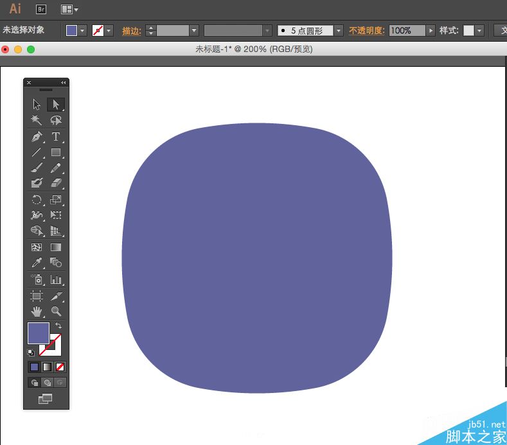Screen dimensions: 507x445
Task: Click the stroke swatch in control bar
Action: pyautogui.click(x=98, y=31)
